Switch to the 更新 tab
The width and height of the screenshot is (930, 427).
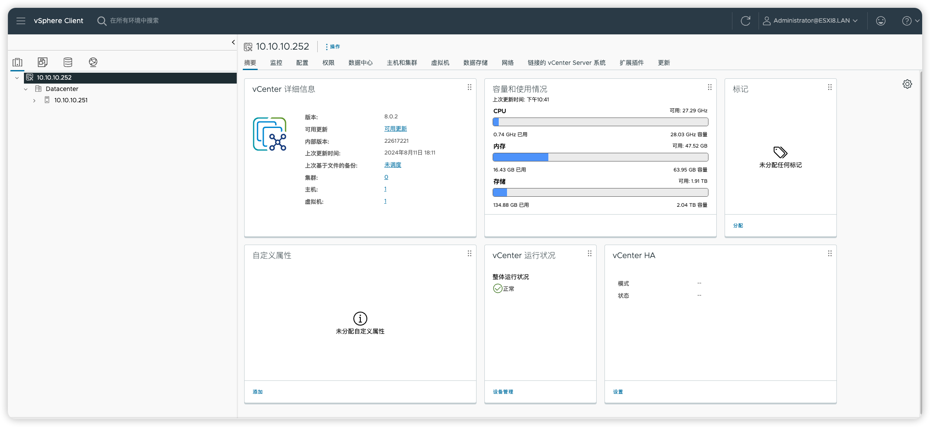pyautogui.click(x=664, y=63)
